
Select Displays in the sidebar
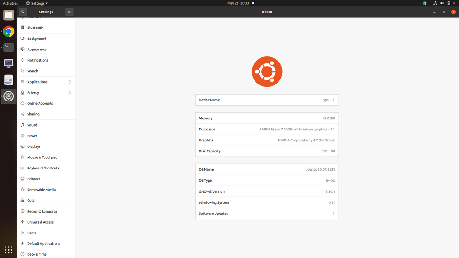(34, 146)
